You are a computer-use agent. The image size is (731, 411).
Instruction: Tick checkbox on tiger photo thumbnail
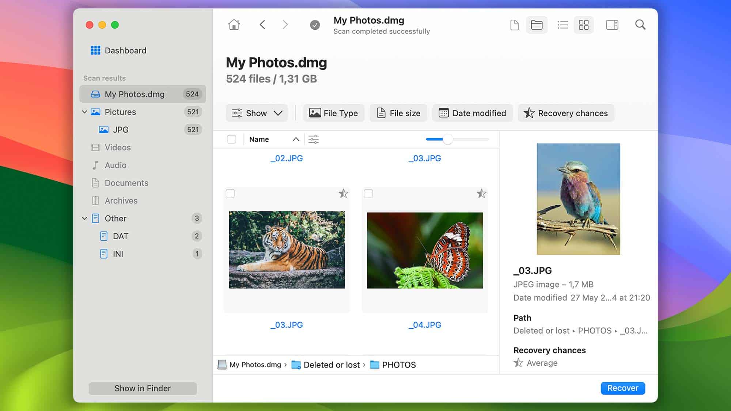point(230,193)
